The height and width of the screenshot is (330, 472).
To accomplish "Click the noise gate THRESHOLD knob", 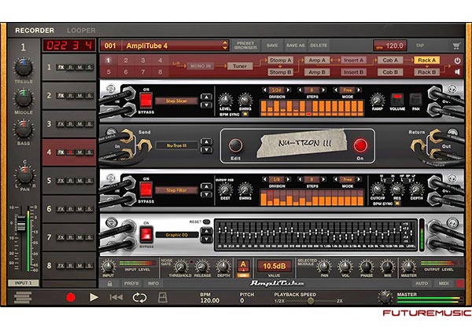I will [x=181, y=266].
